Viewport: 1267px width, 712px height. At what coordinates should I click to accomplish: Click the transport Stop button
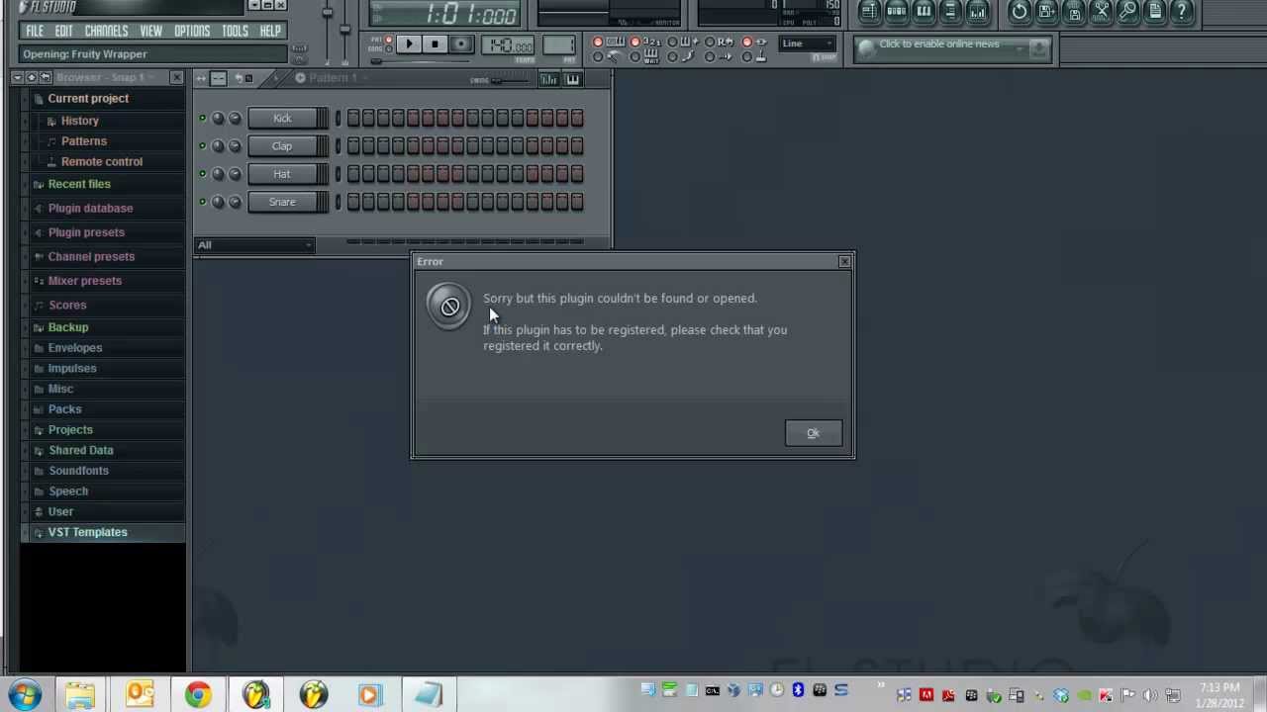coord(435,44)
